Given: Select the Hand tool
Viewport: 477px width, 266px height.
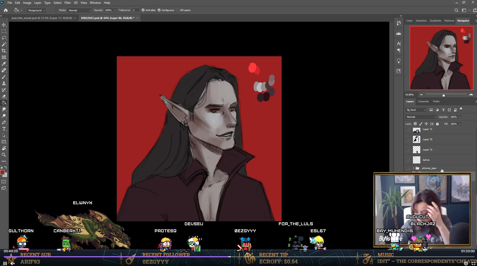Looking at the screenshot, I should pos(4,148).
